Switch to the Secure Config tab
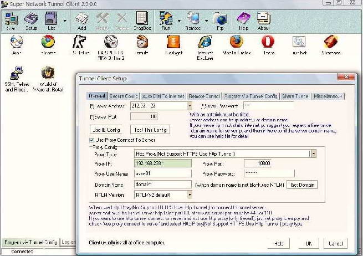 pyautogui.click(x=123, y=96)
